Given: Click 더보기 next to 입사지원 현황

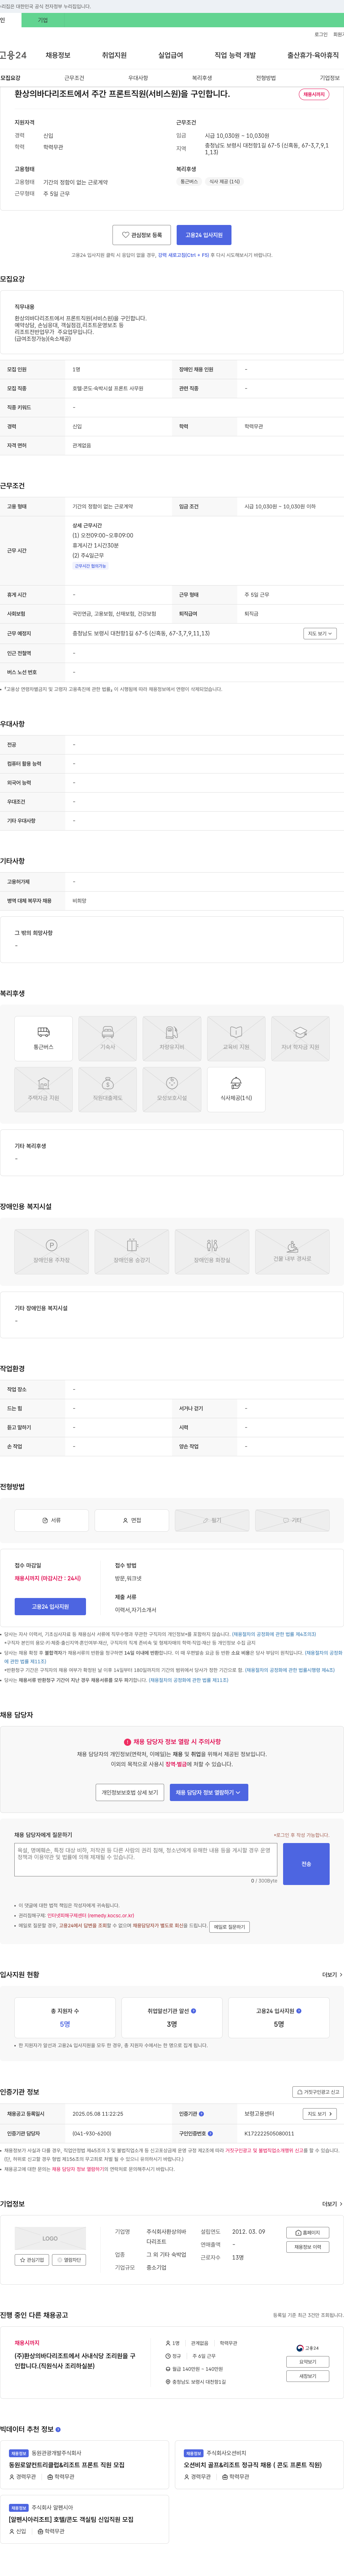Looking at the screenshot, I should click(332, 1975).
